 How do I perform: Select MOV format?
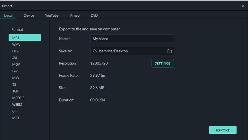[x=16, y=64]
